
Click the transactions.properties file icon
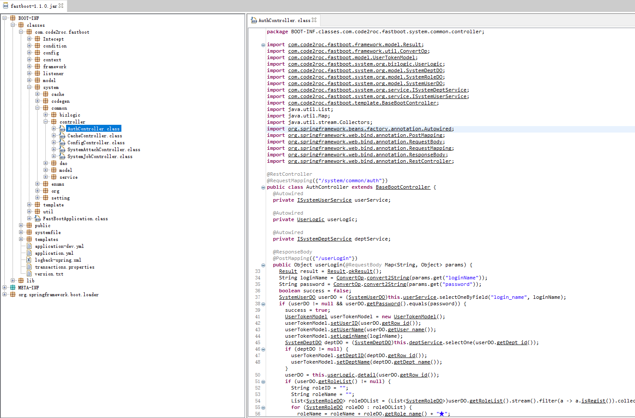point(29,267)
